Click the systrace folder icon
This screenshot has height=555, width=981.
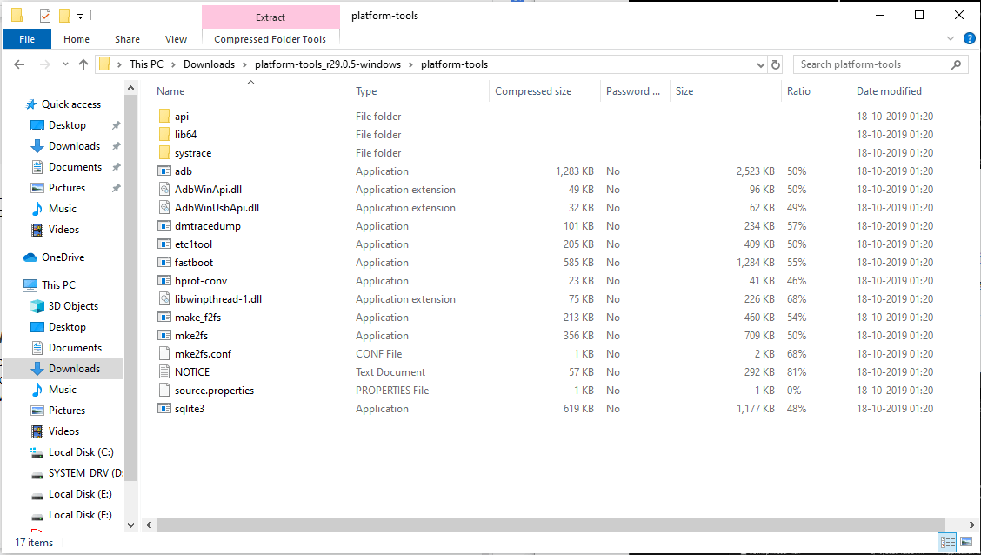pyautogui.click(x=165, y=153)
